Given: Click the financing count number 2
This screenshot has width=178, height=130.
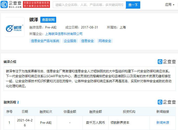Looking at the screenshot, I should click(18, 102).
